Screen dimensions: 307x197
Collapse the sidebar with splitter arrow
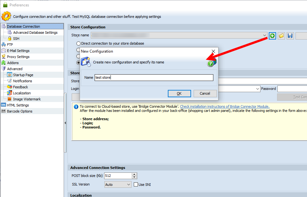point(65,123)
